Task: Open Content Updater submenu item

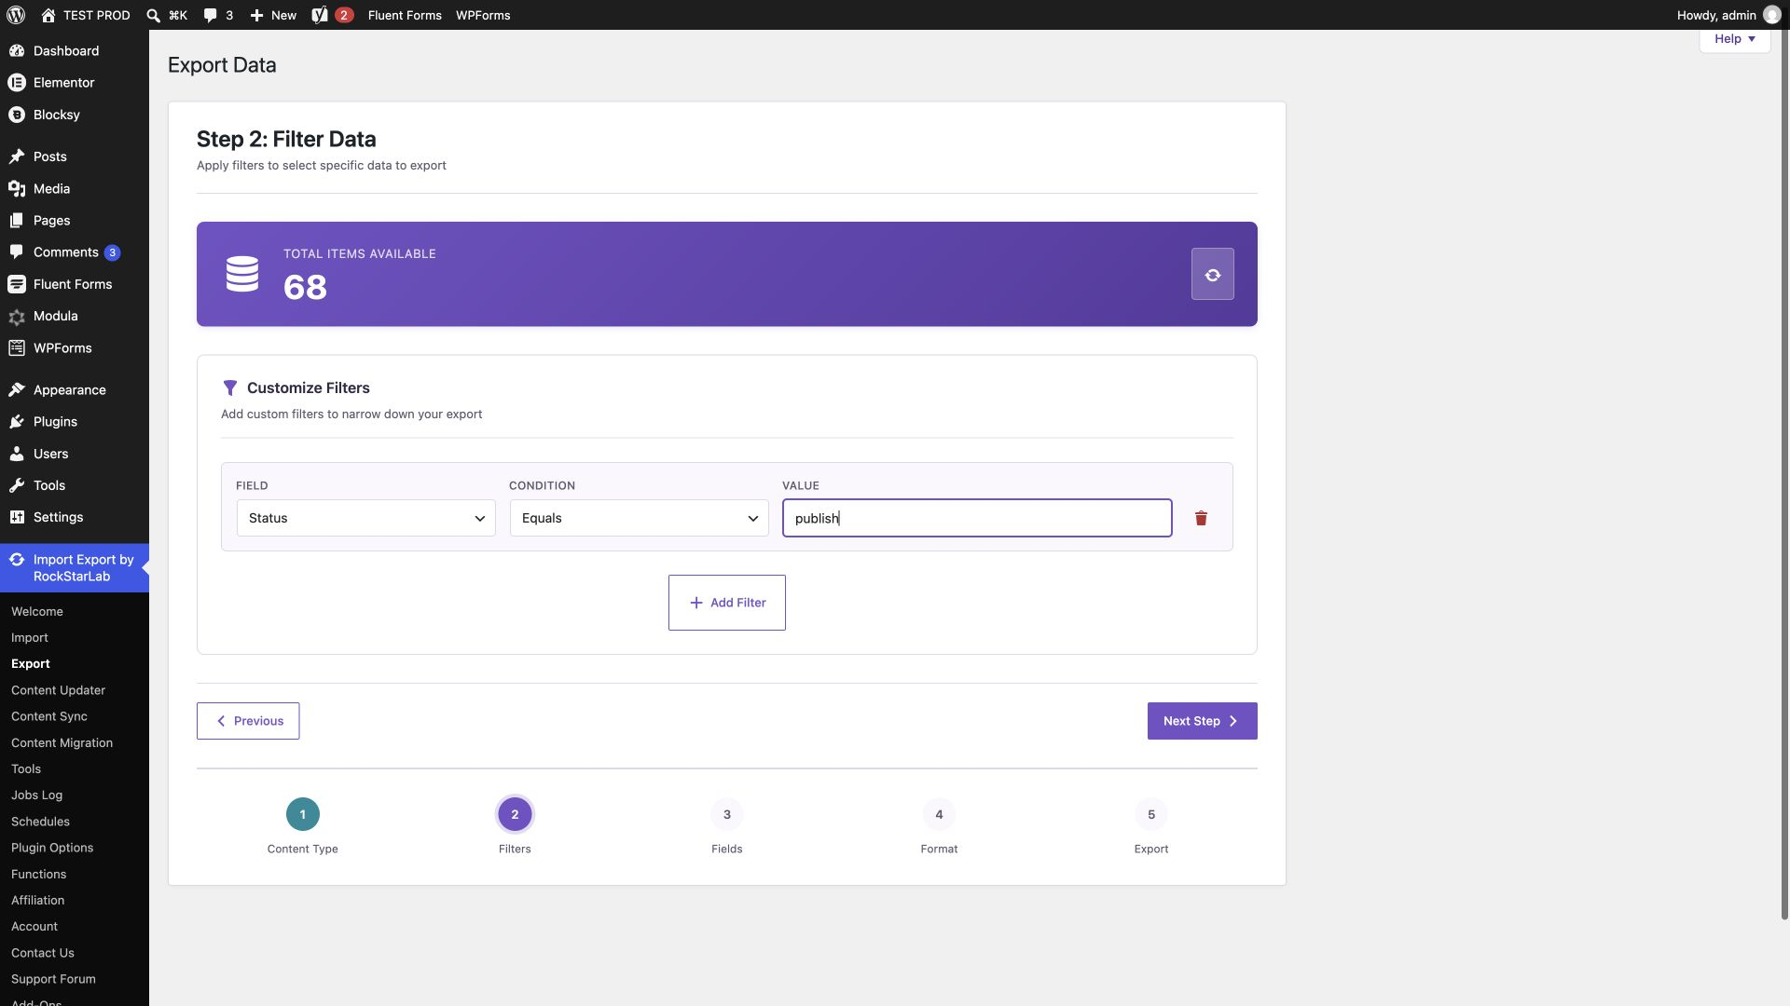Action: tap(58, 690)
